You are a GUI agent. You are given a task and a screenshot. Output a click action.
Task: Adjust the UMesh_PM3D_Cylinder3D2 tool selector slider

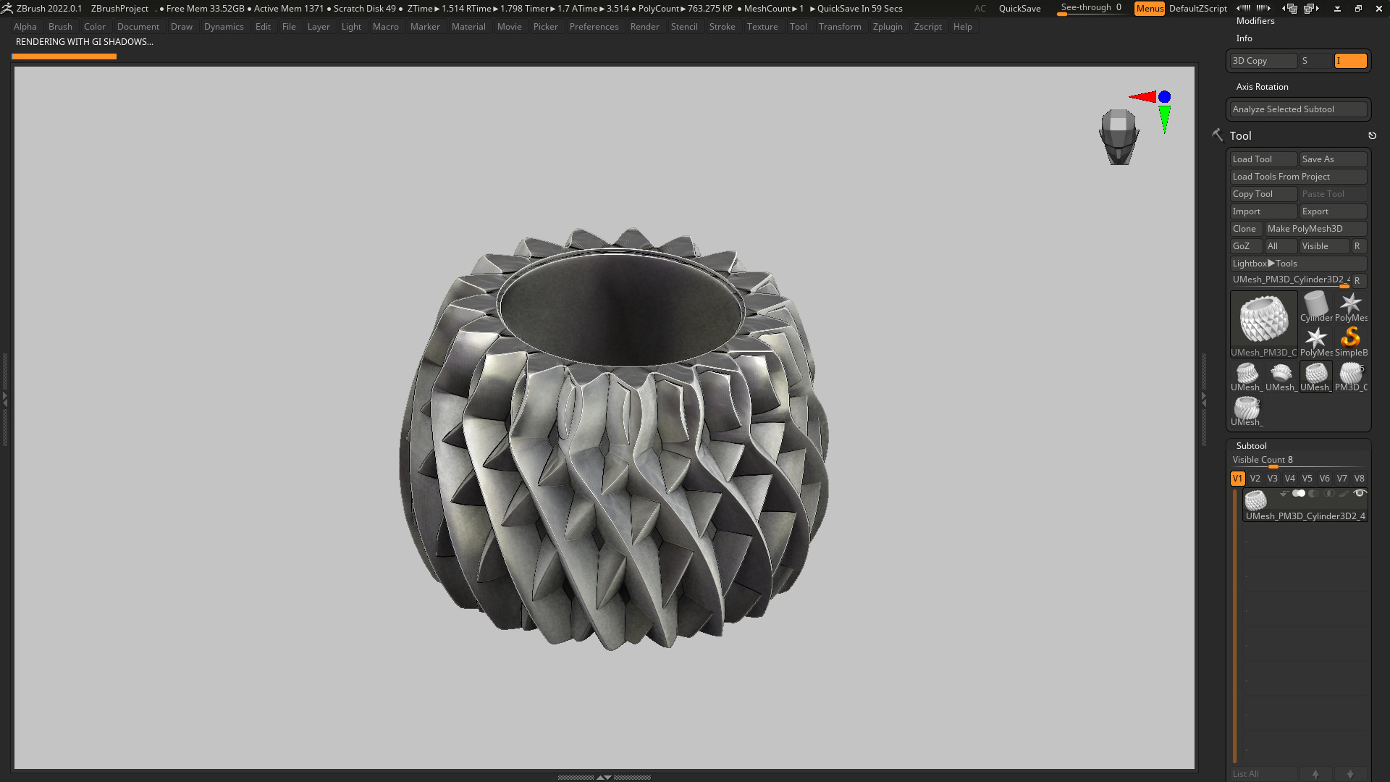(1290, 280)
